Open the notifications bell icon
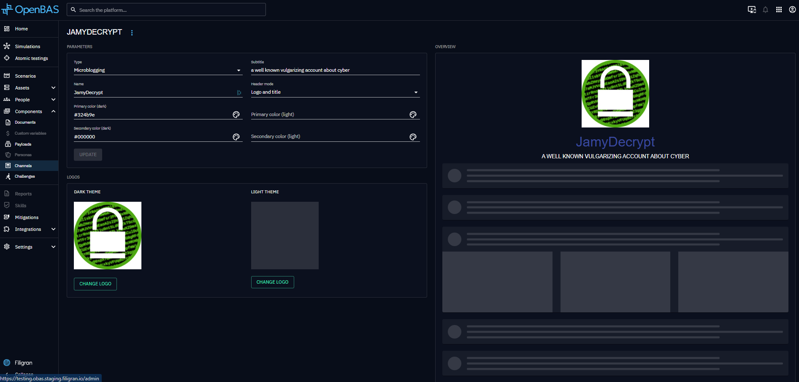 (765, 10)
